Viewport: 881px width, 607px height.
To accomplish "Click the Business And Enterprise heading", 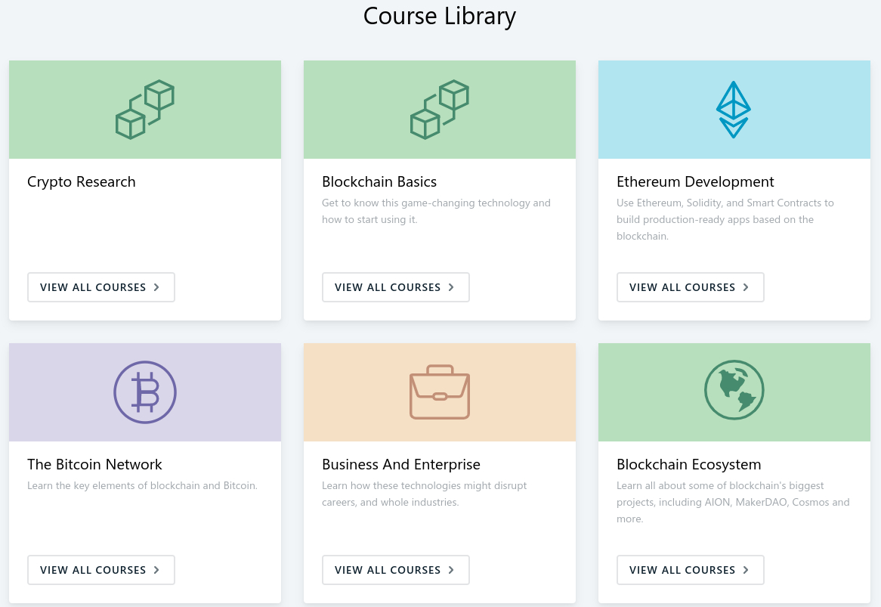I will tap(401, 465).
